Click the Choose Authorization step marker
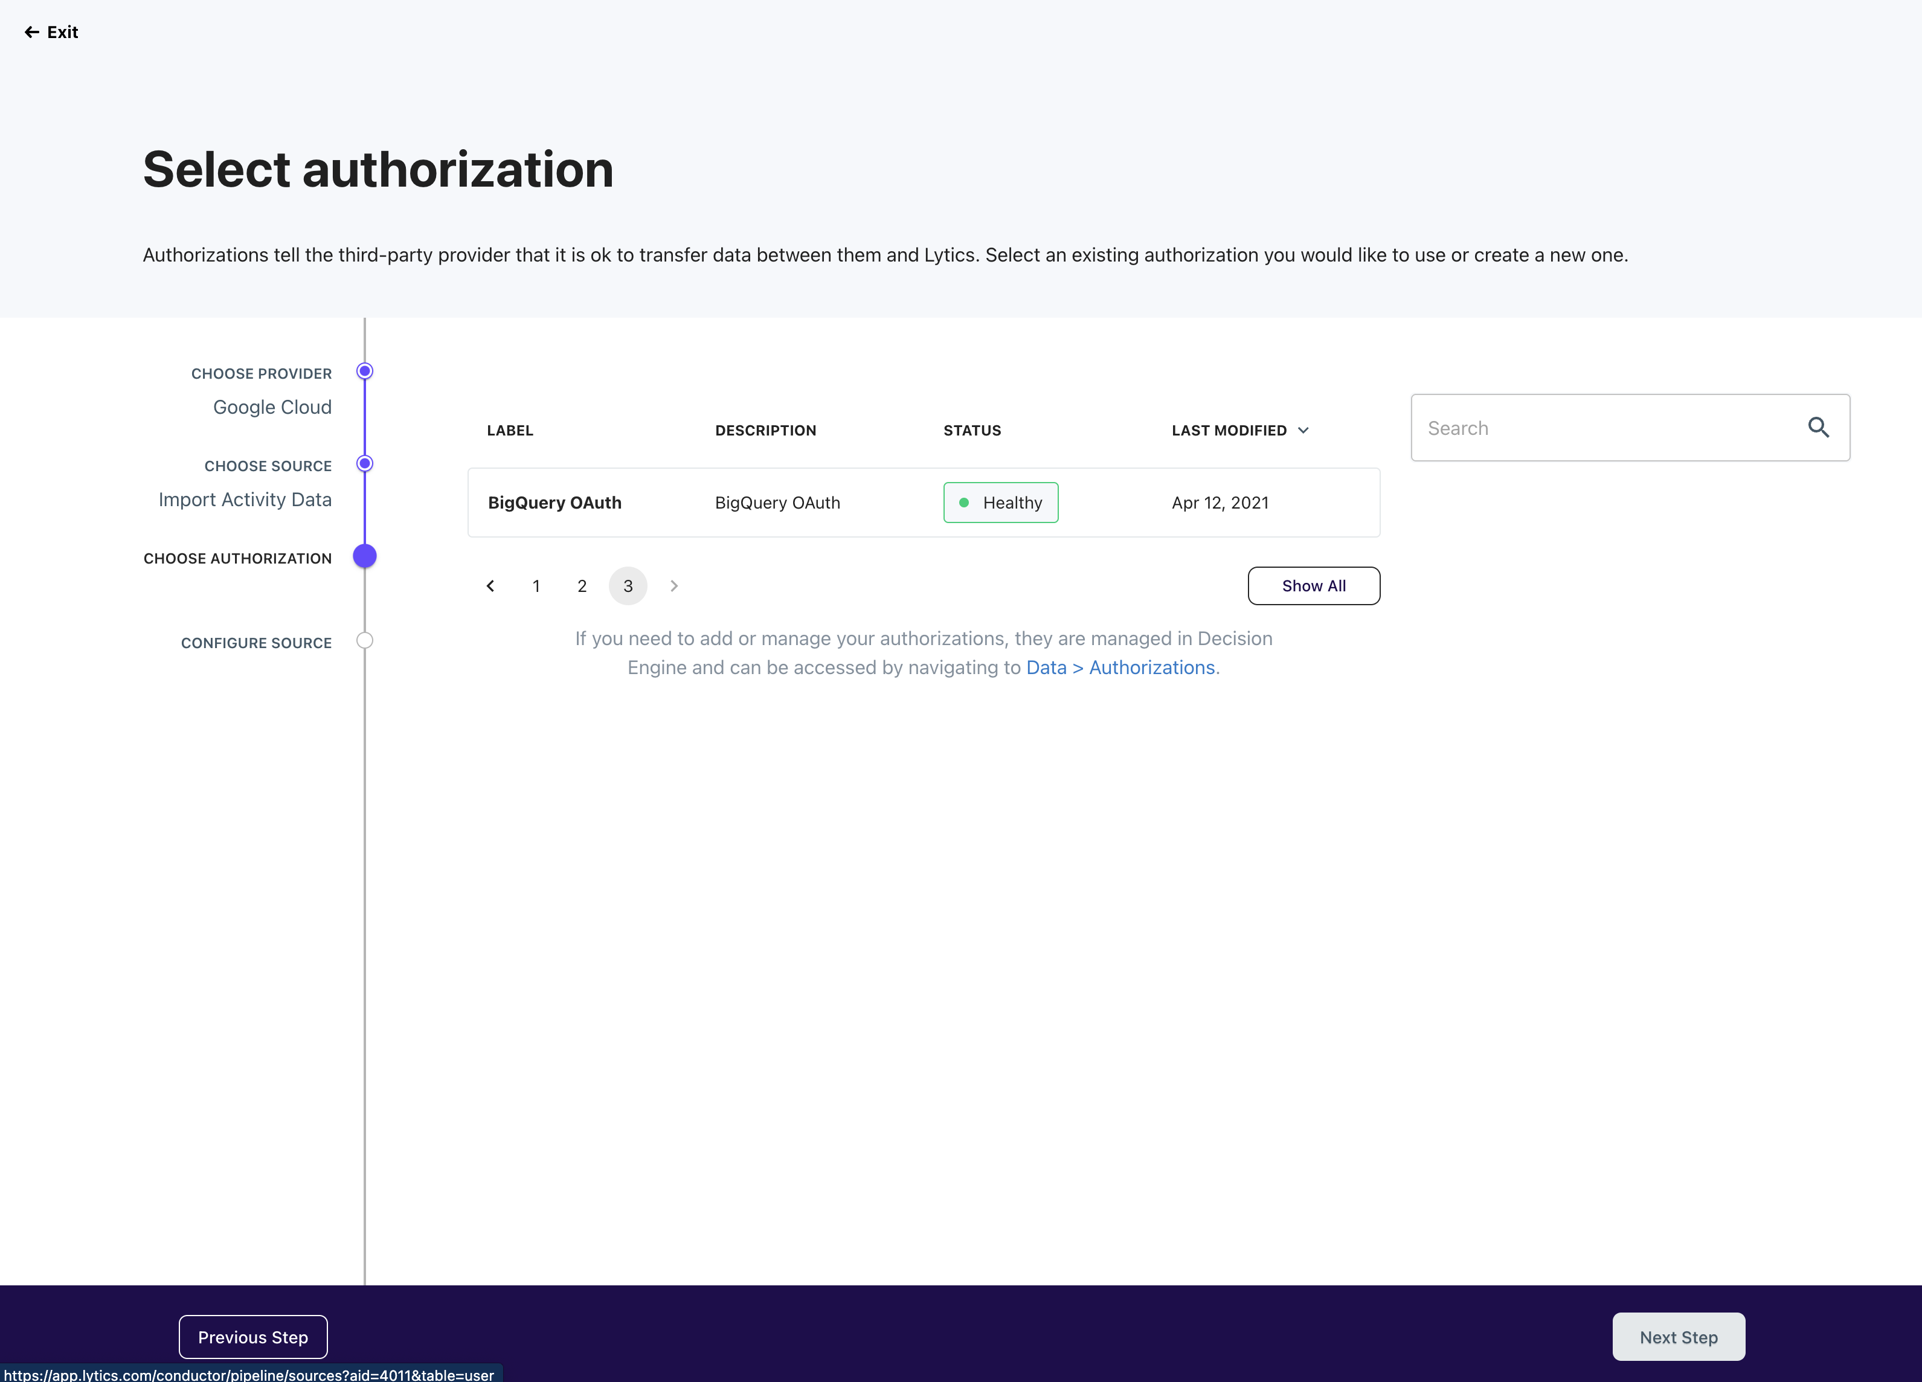 click(364, 556)
